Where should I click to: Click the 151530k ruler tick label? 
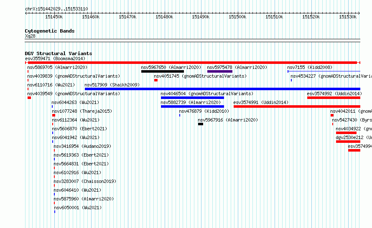click(x=348, y=17)
